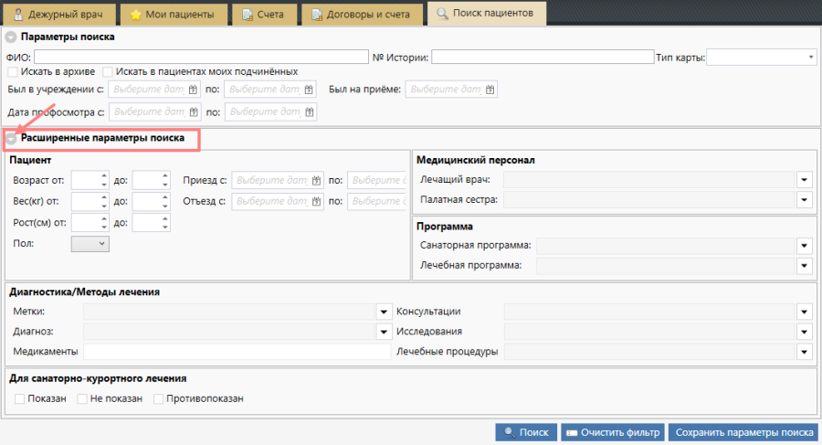Expand the 'Лечащий врач' dropdown list
The image size is (822, 445).
[805, 179]
